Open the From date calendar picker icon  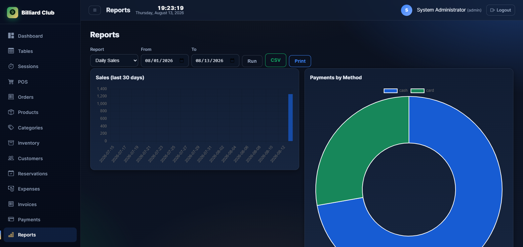pos(181,61)
